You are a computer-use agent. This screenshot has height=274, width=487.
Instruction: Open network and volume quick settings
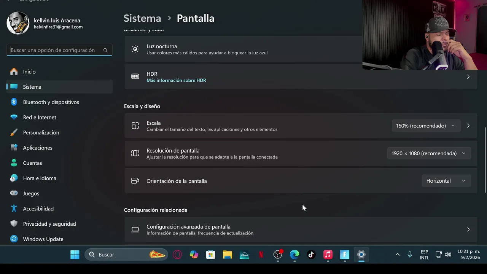click(x=443, y=255)
